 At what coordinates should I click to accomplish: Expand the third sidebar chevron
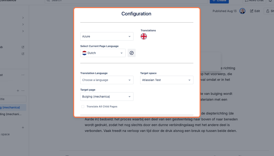coord(23,31)
